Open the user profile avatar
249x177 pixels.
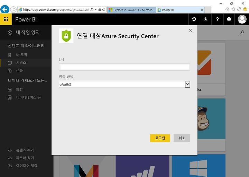242,19
